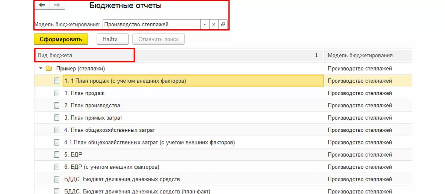The image size is (445, 194).
Task: Open the selected budgeting model via the open icon
Action: click(x=222, y=24)
